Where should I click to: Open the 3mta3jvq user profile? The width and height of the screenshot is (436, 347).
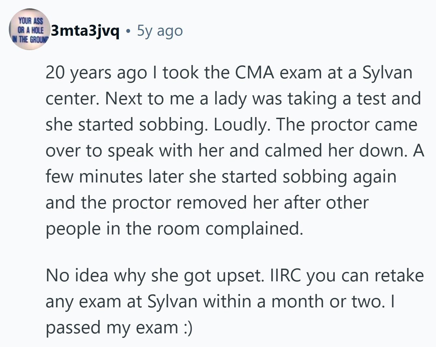click(x=85, y=31)
